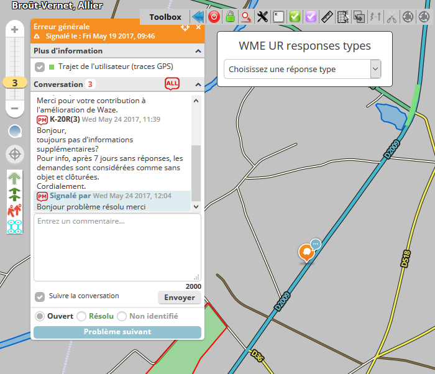The width and height of the screenshot is (435, 374).
Task: Zoom in with the plus button
Action: click(15, 29)
